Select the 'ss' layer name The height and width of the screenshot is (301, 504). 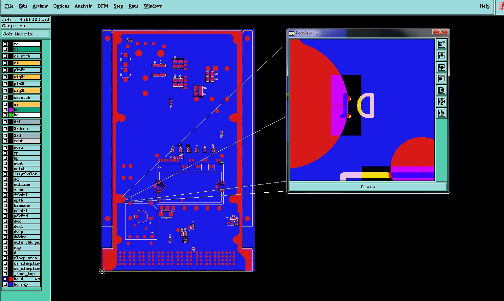(x=27, y=104)
